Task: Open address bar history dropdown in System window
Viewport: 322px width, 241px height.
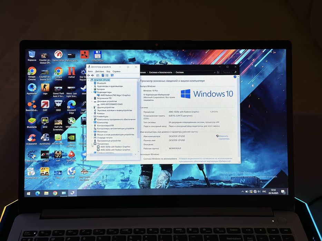Action: (215, 72)
